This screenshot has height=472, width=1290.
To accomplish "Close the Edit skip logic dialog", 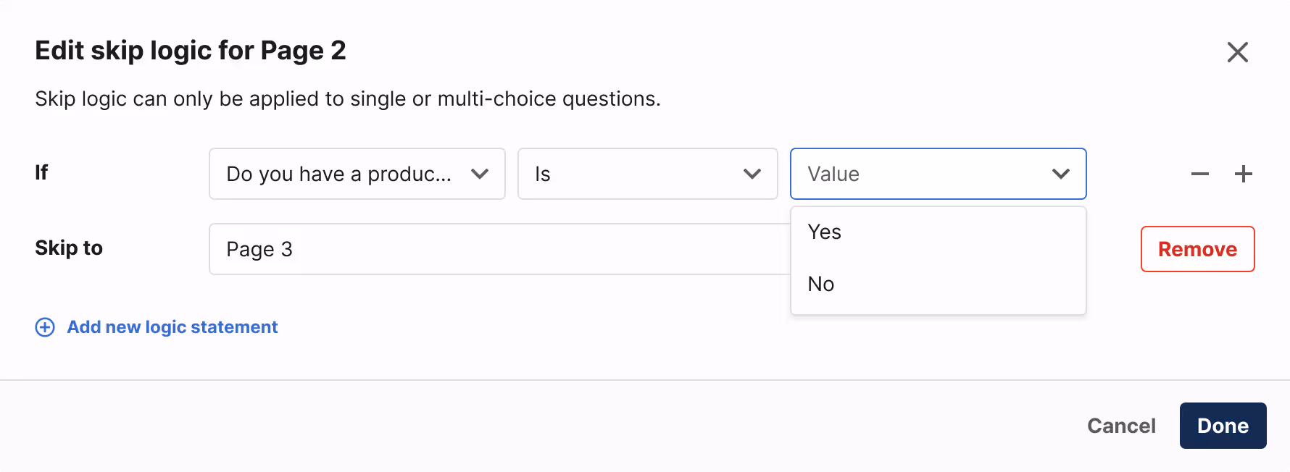I will [1238, 52].
